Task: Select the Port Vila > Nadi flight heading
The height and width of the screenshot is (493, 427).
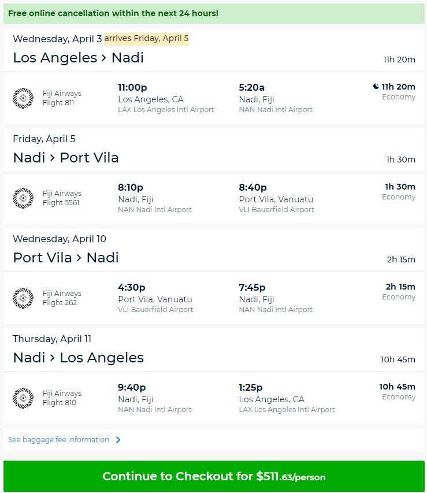Action: 66,258
